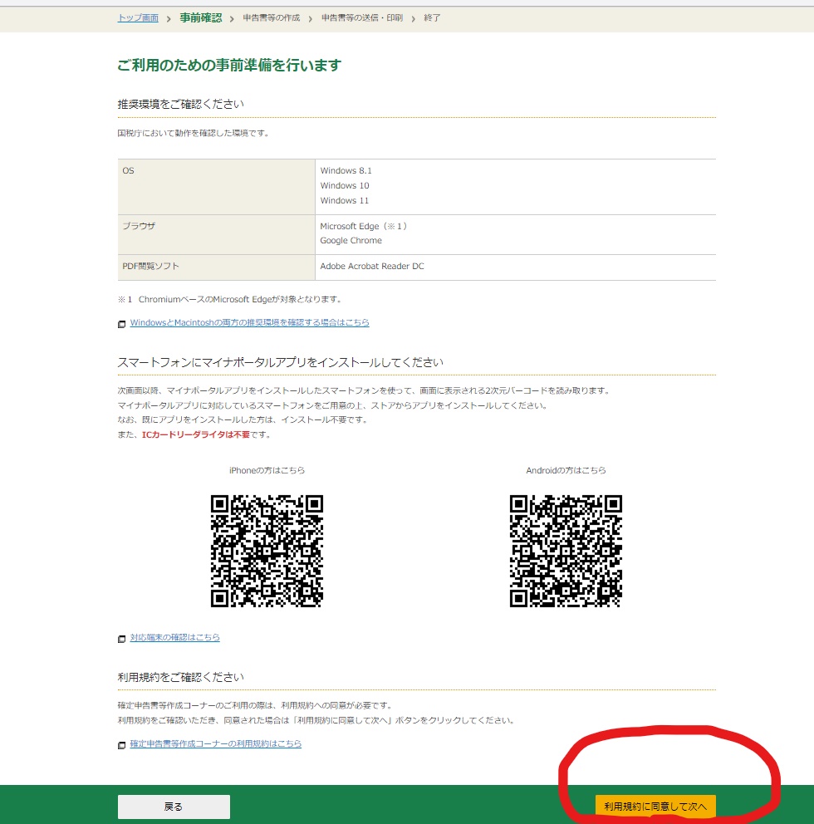This screenshot has width=814, height=824.
Task: Open the WindowsとMacintosh recommended environment link
Action: (250, 322)
